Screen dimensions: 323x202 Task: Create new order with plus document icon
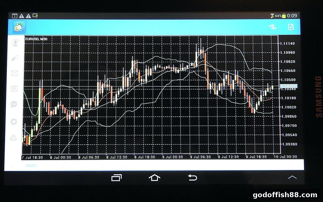[291, 27]
